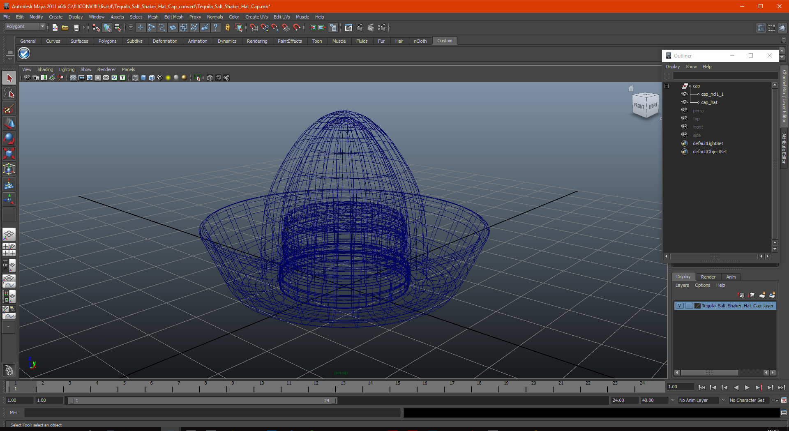
Task: Toggle display type box of Tequila layer
Action: tap(689, 306)
